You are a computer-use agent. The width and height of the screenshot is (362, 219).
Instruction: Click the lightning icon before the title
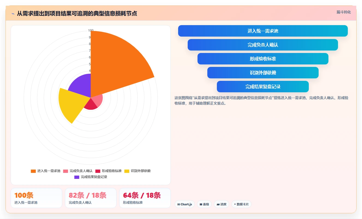13,14
